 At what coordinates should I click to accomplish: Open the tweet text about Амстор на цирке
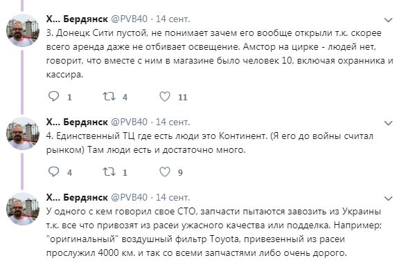pos(220,54)
